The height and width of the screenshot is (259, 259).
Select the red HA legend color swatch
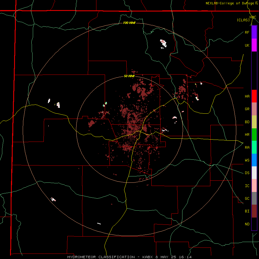click(254, 96)
